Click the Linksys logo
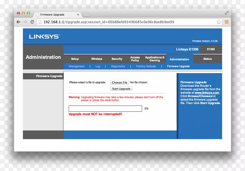Image resolution: width=245 pixels, height=171 pixels. (44, 37)
